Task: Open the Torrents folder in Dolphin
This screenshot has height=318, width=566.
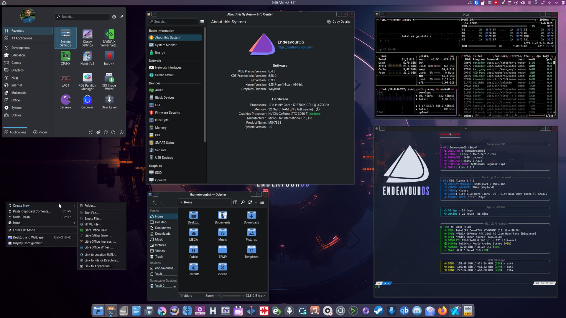Action: [x=193, y=269]
